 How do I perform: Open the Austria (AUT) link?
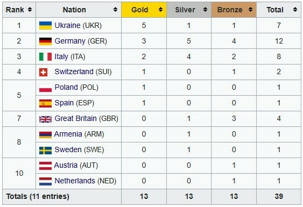pyautogui.click(x=76, y=165)
